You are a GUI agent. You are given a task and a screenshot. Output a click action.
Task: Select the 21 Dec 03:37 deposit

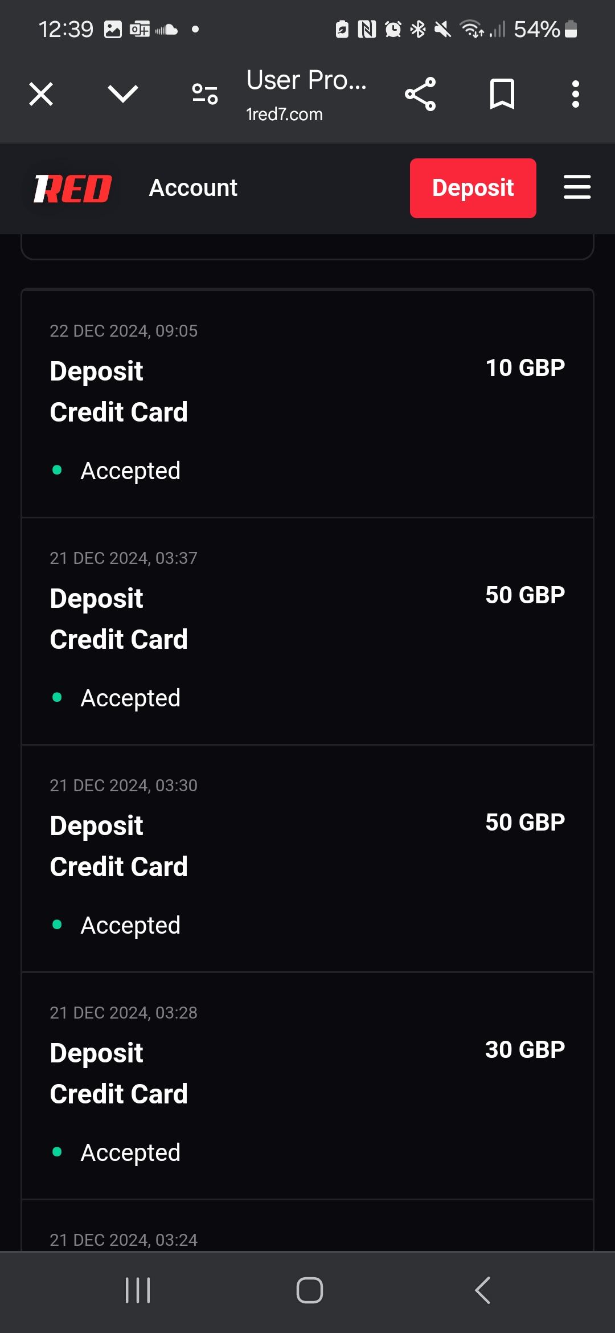307,631
